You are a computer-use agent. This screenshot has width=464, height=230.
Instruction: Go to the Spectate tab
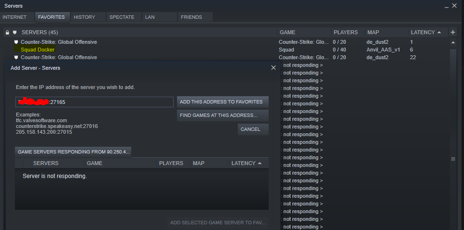[x=123, y=17]
